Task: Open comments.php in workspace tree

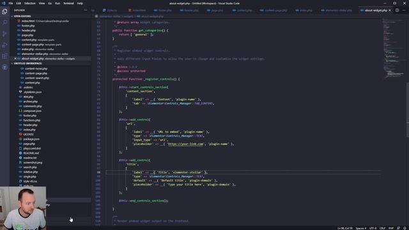Action: [x=33, y=106]
